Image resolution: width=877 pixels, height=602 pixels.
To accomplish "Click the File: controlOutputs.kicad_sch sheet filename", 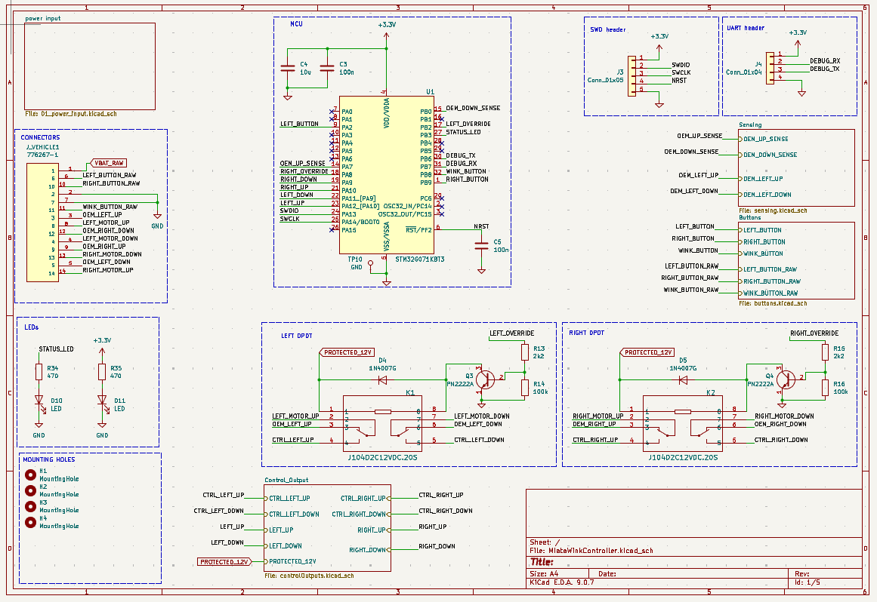I will 309,575.
